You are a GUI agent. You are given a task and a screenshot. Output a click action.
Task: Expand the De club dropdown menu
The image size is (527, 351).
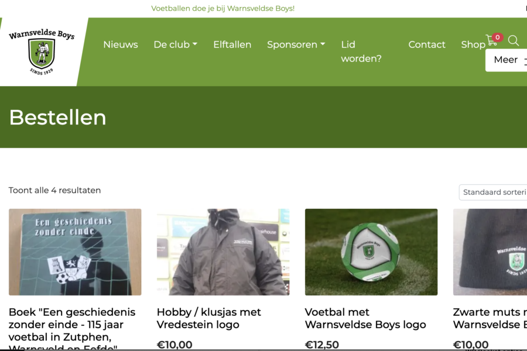(176, 44)
